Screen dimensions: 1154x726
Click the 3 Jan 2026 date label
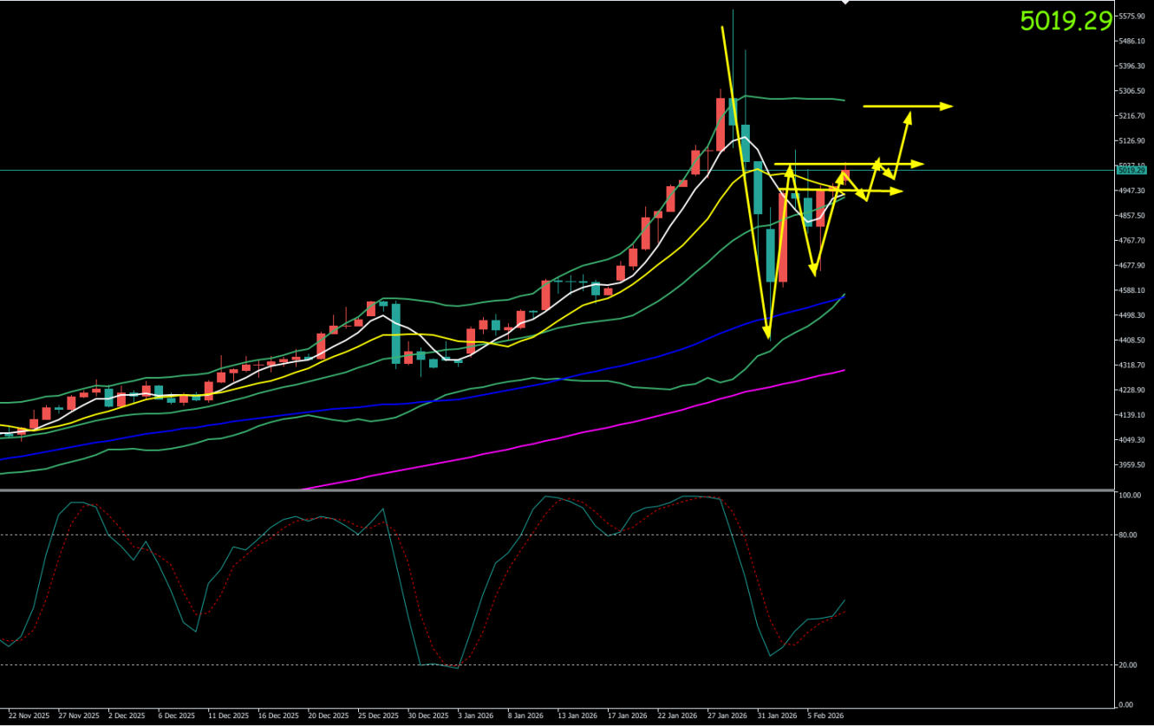tap(476, 716)
